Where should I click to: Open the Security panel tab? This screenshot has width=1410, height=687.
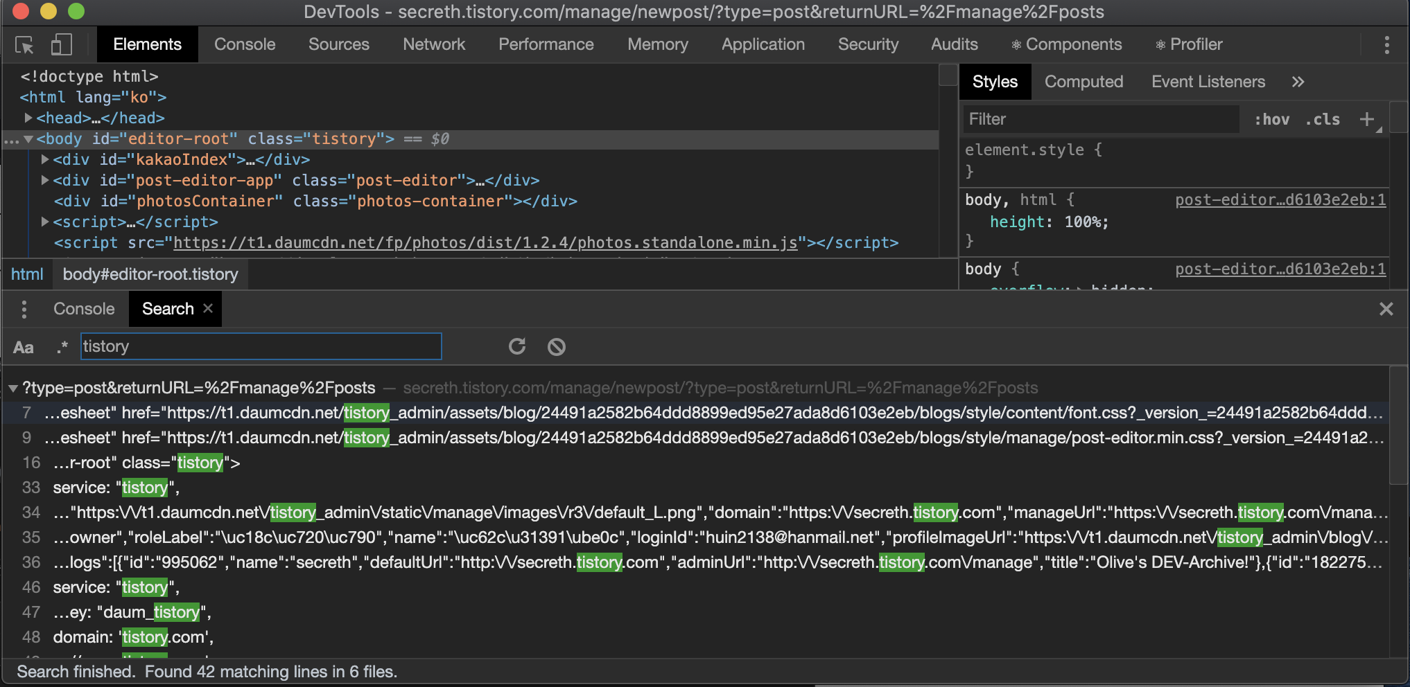[868, 44]
